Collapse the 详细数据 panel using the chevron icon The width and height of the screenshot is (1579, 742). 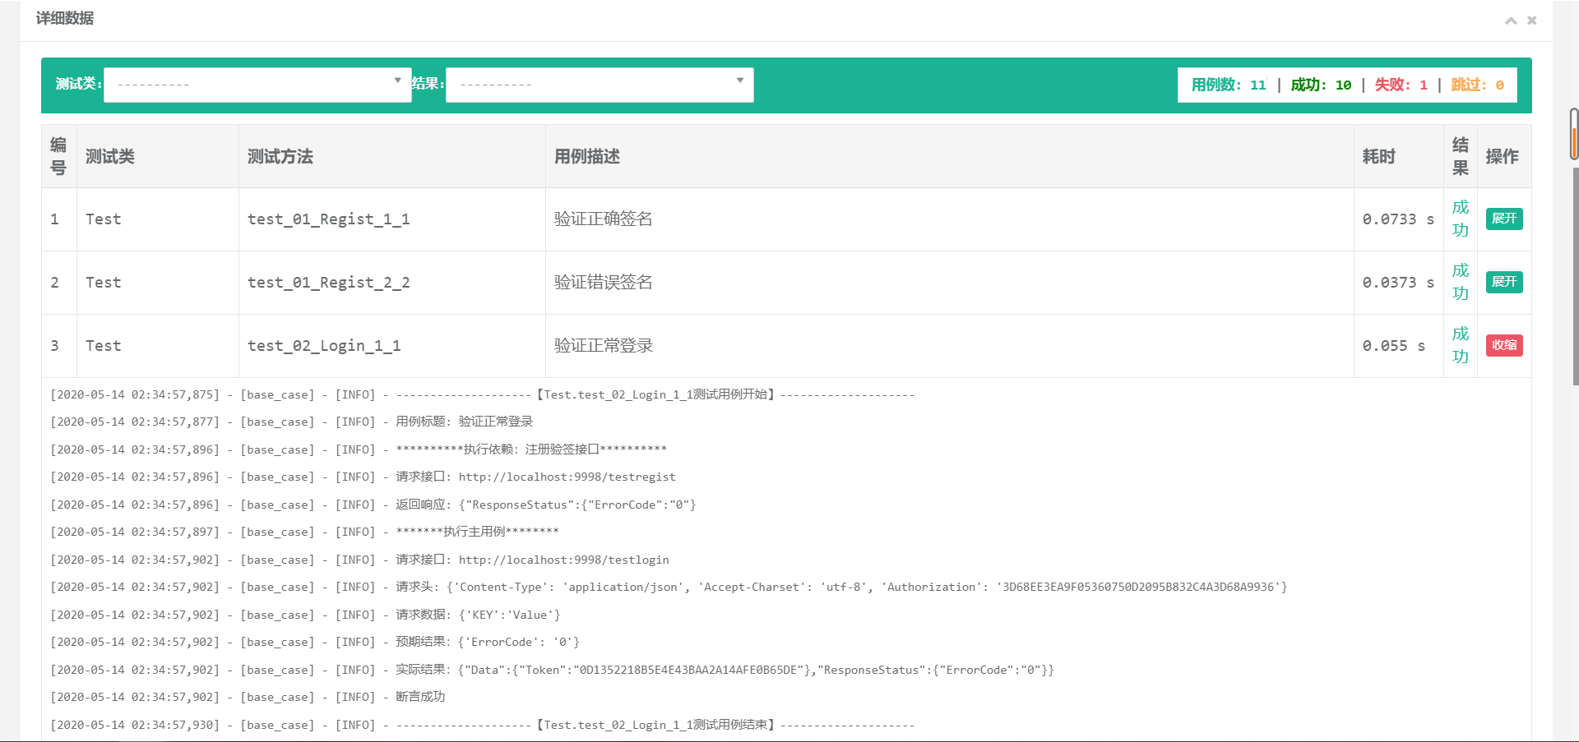(1510, 20)
